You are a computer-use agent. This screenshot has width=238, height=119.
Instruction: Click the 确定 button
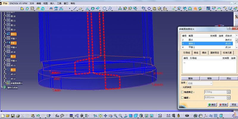pos(212,104)
